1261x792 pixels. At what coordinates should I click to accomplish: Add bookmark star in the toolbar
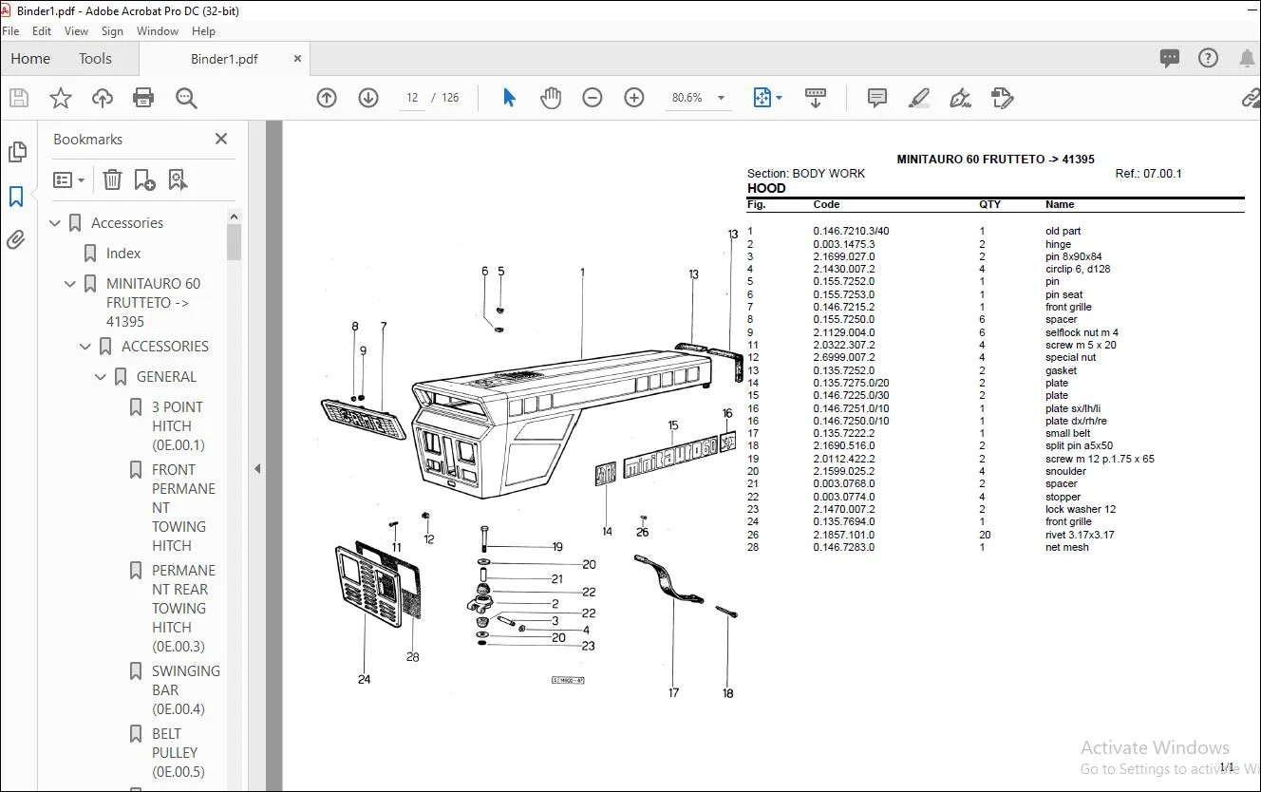click(61, 98)
